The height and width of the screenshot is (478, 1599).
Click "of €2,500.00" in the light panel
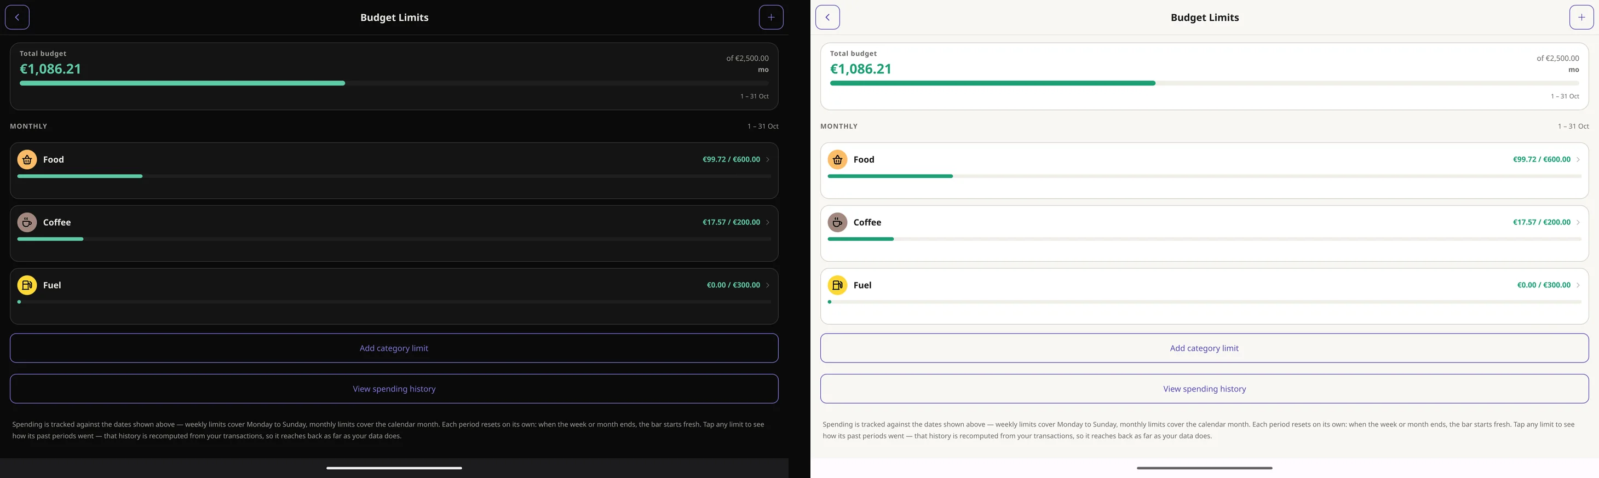pos(1558,59)
